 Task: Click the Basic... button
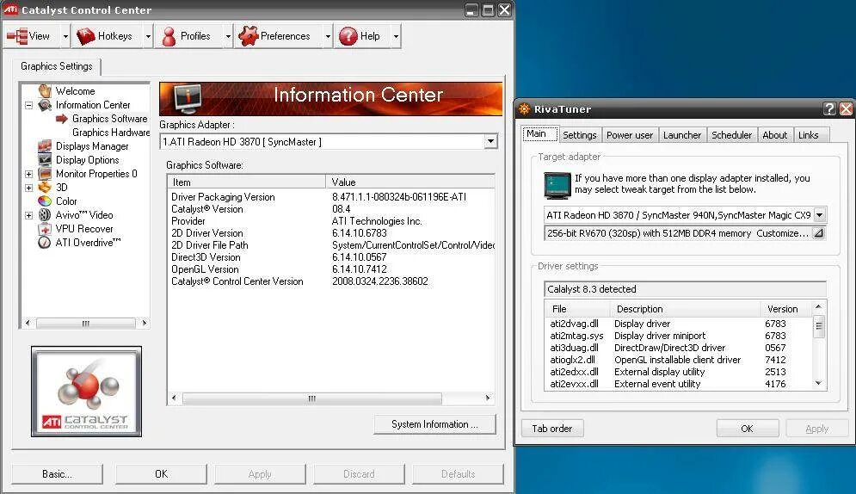point(57,474)
